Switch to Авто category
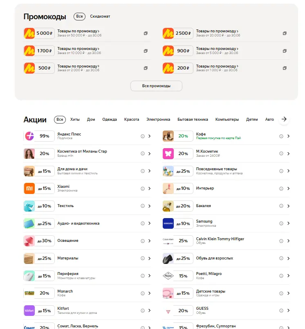The width and height of the screenshot is (305, 329). (x=269, y=119)
